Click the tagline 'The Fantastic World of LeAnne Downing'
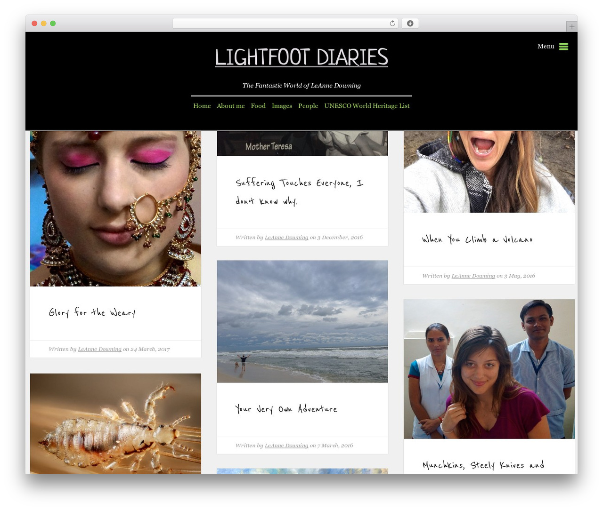603x510 pixels. (x=301, y=85)
